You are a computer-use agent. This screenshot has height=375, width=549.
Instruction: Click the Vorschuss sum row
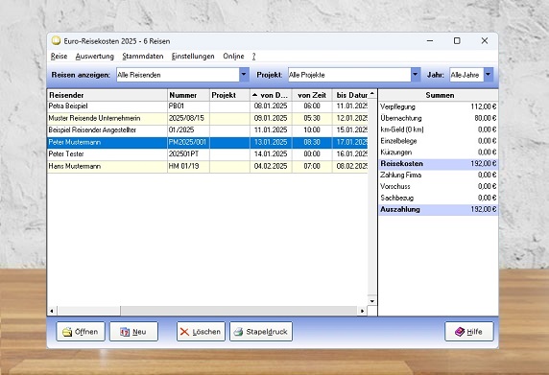439,186
